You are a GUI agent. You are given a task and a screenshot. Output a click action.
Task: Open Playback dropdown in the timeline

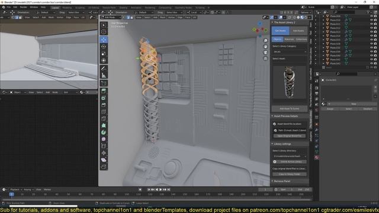click(16, 189)
